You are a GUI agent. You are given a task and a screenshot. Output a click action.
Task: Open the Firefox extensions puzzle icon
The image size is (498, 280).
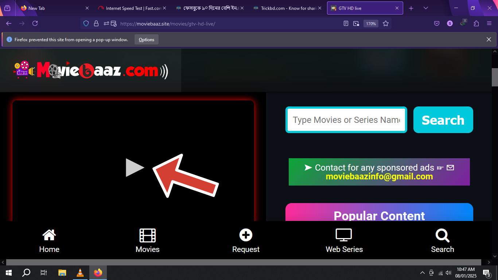[x=476, y=24]
